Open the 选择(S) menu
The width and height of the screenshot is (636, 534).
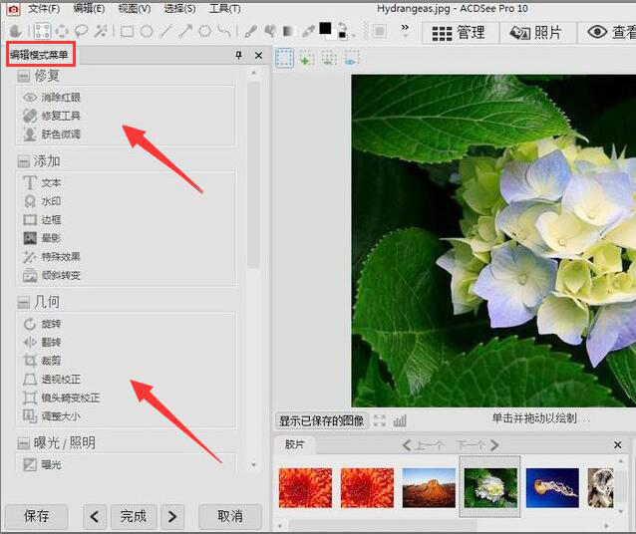coord(179,9)
